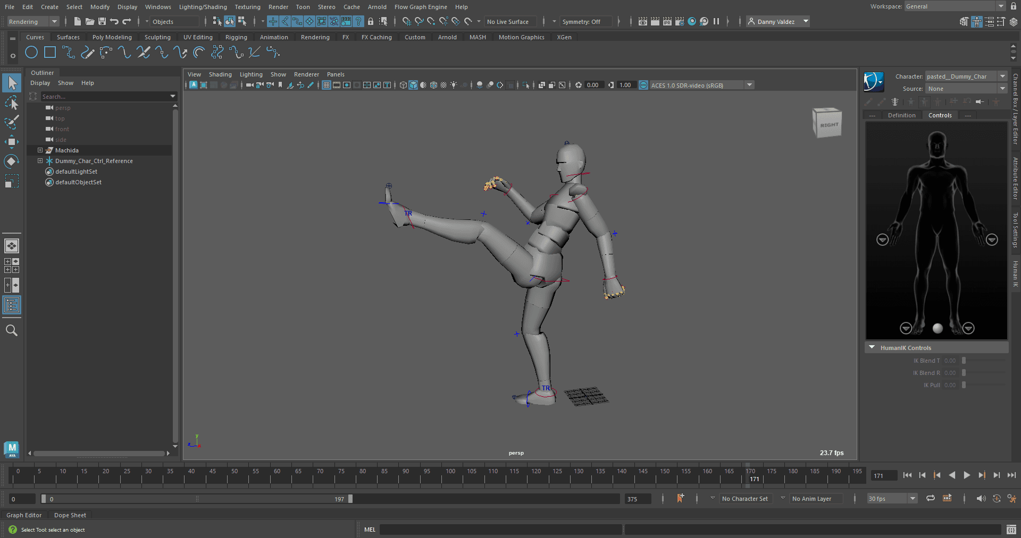The height and width of the screenshot is (538, 1021).
Task: Toggle the left hand effector in HumanIK figure
Action: [x=992, y=240]
